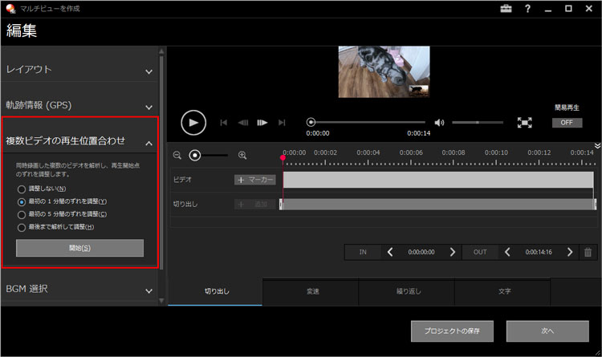Mute audio with the speaker icon
602x357 pixels.
(439, 123)
